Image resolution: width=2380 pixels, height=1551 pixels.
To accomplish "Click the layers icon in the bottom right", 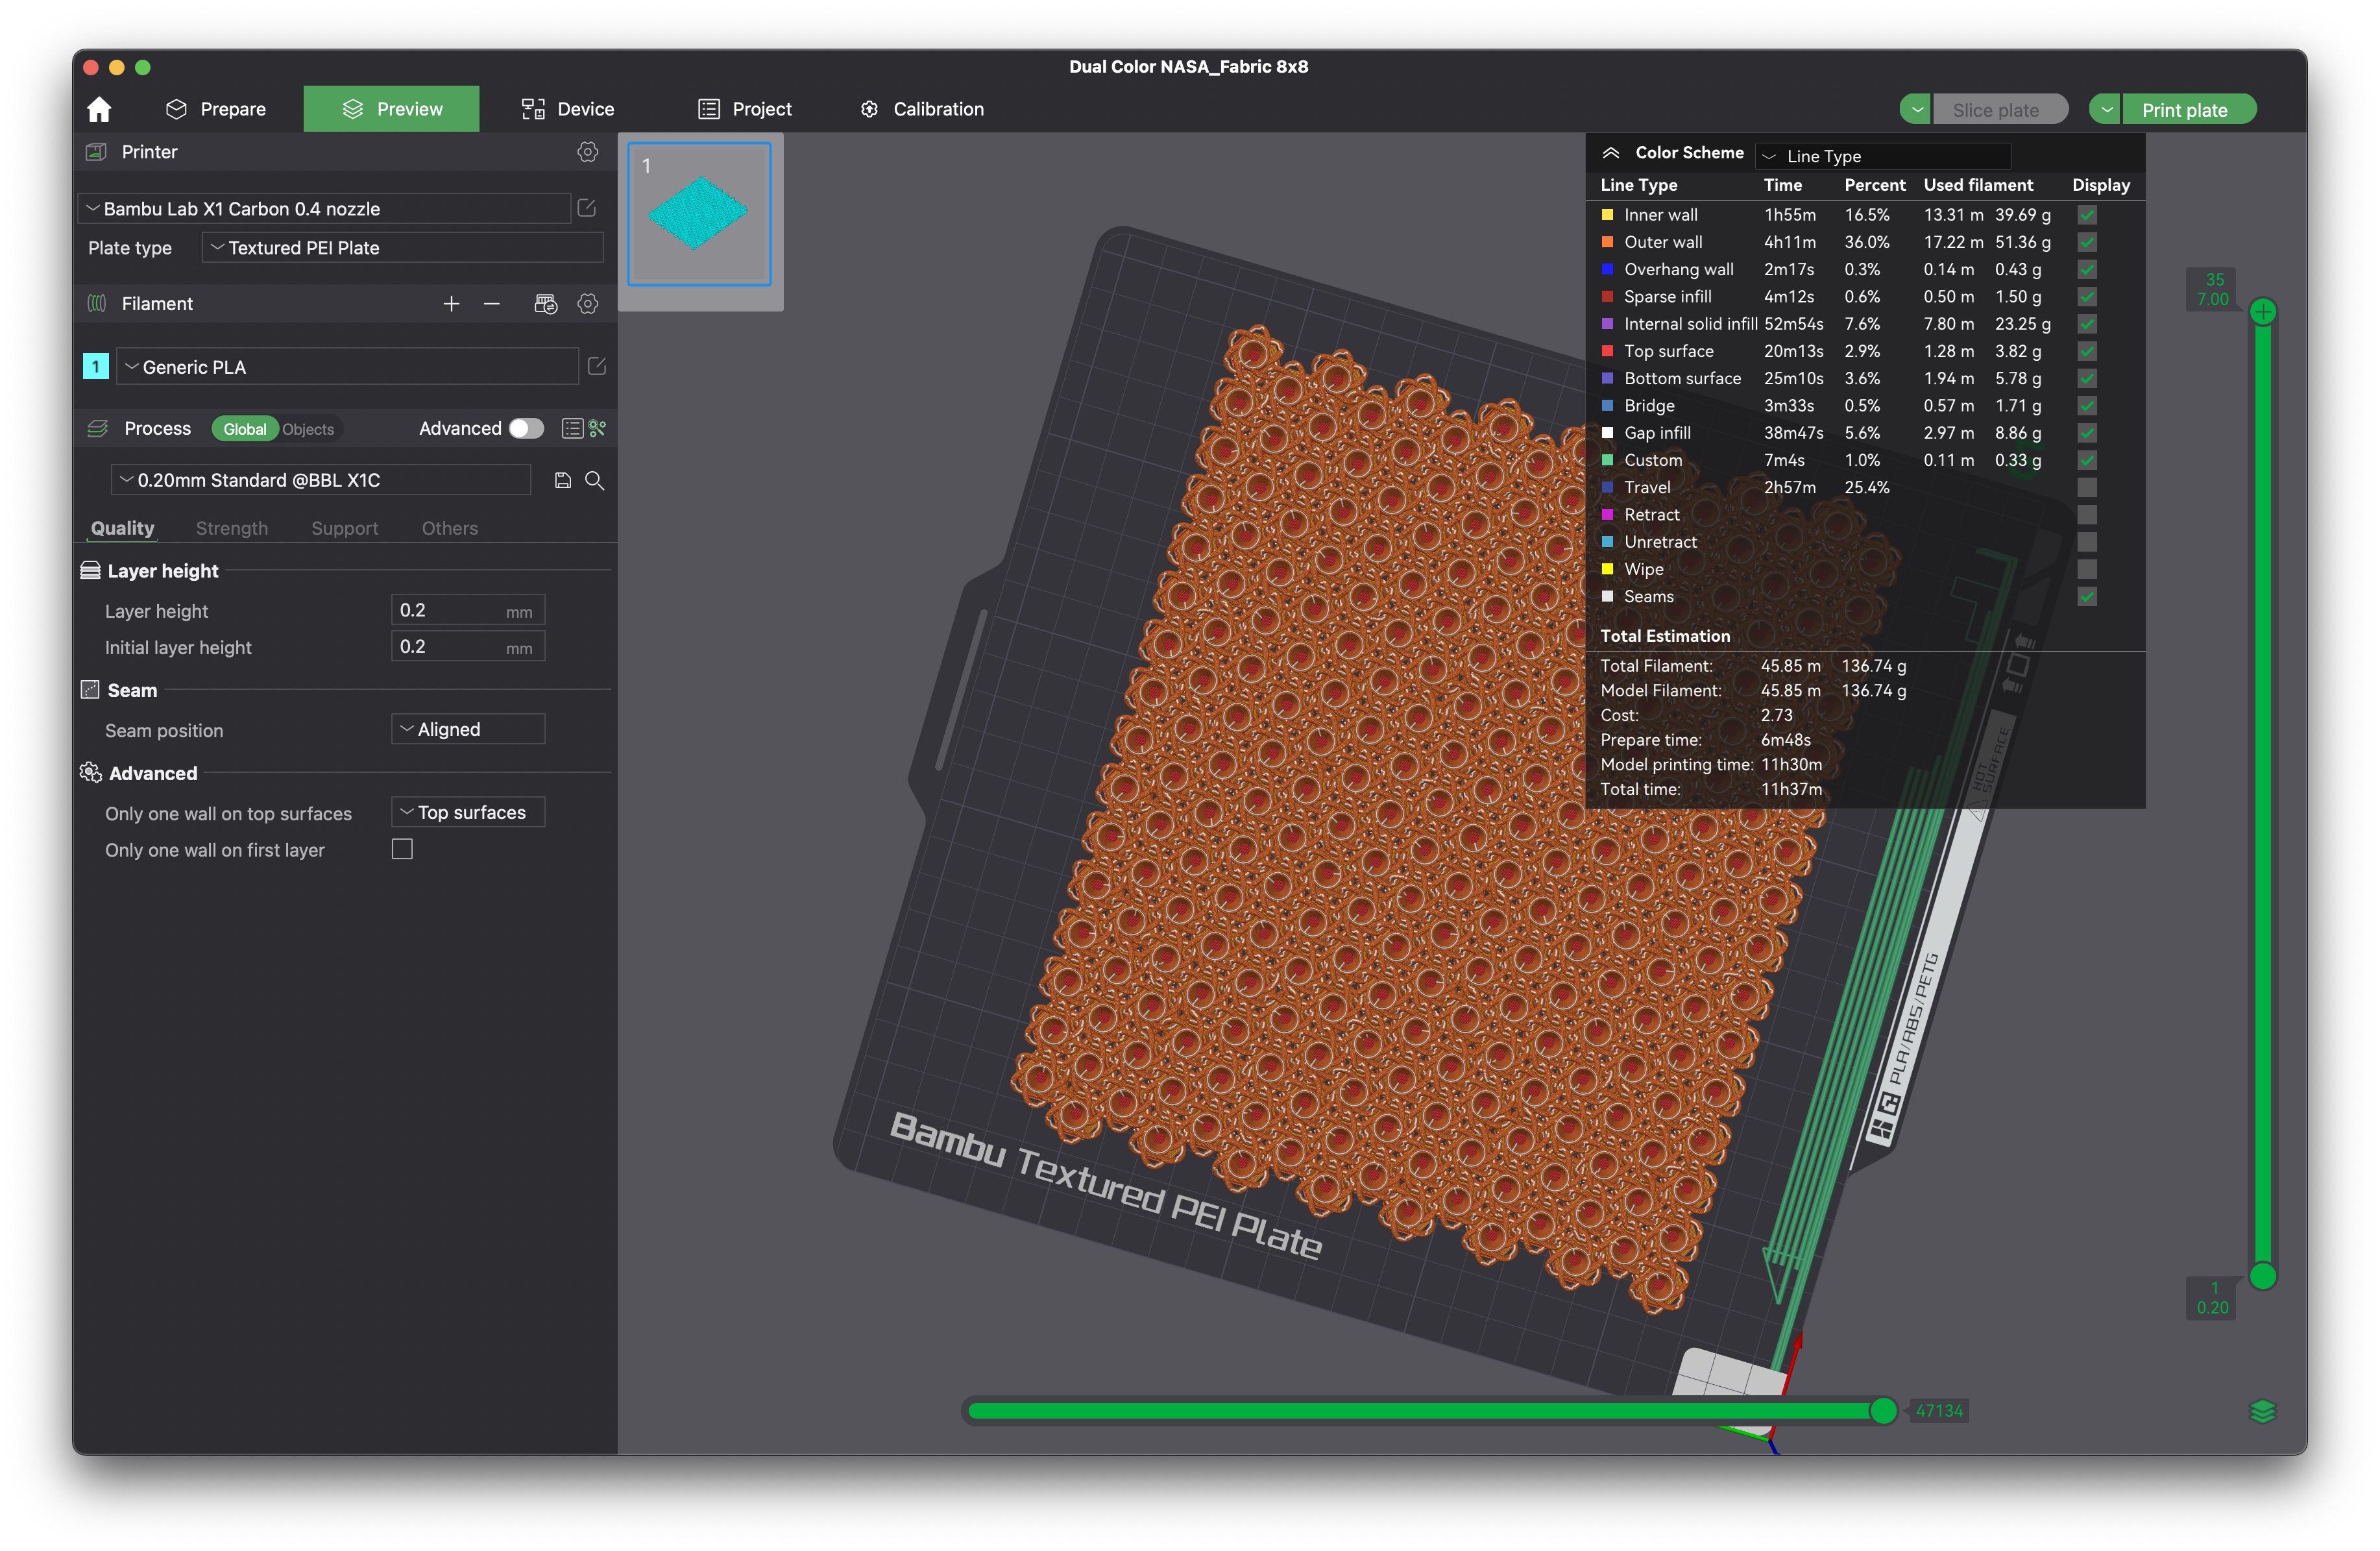I will click(x=2262, y=1411).
